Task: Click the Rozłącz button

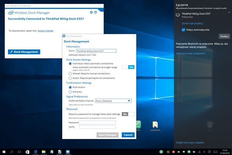Action: tap(224, 36)
